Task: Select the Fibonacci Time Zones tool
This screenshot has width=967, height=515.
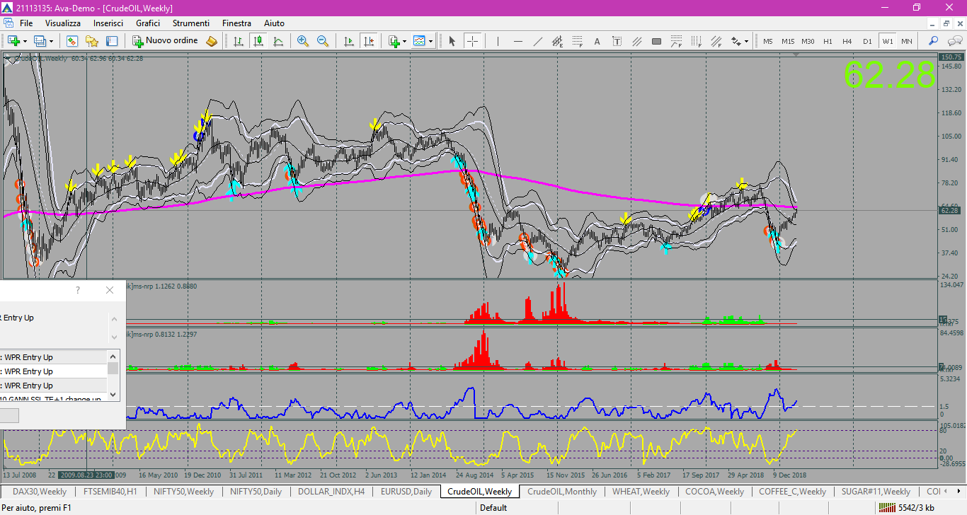Action: click(x=696, y=41)
